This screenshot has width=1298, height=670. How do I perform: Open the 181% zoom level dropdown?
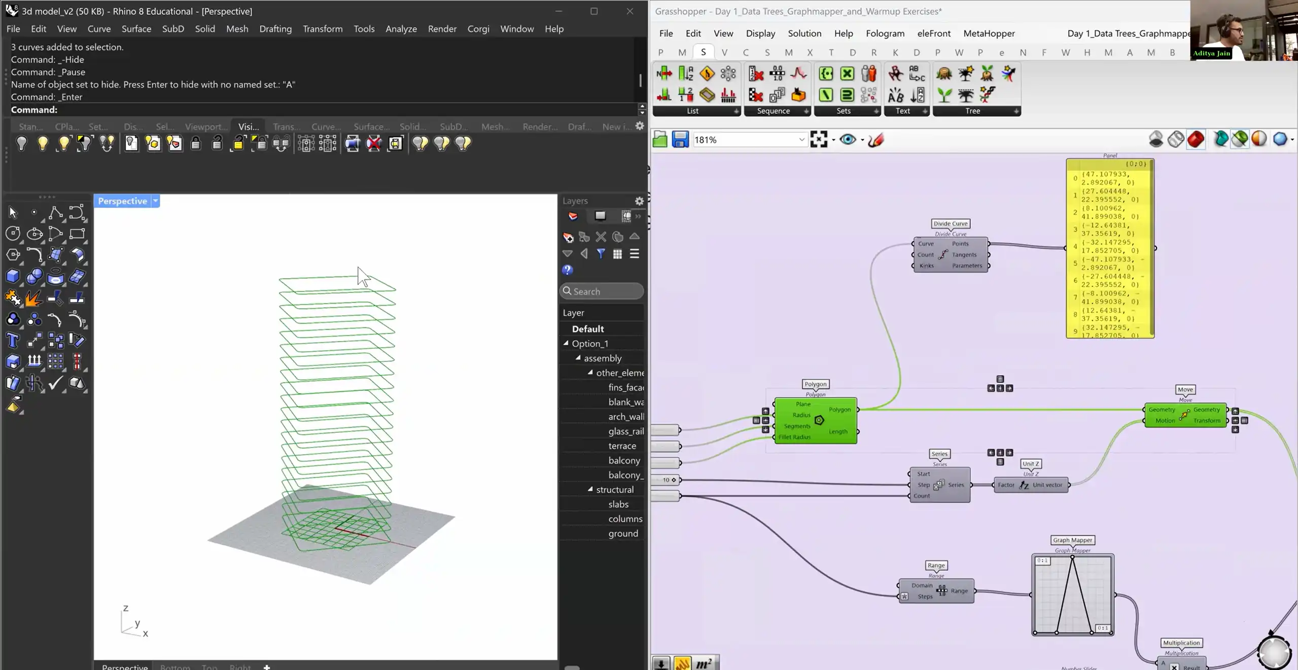point(801,139)
